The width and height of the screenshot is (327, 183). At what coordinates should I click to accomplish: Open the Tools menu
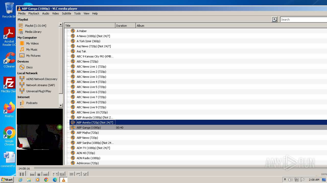(x=77, y=13)
